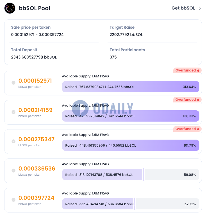Select the 0.000336536 price tier checkmark
This screenshot has width=205, height=217.
pos(13,171)
